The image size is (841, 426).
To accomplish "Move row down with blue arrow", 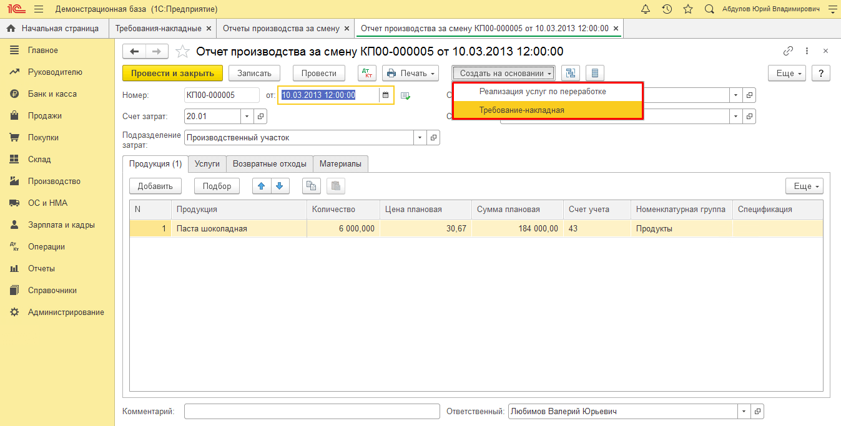I will pos(280,186).
